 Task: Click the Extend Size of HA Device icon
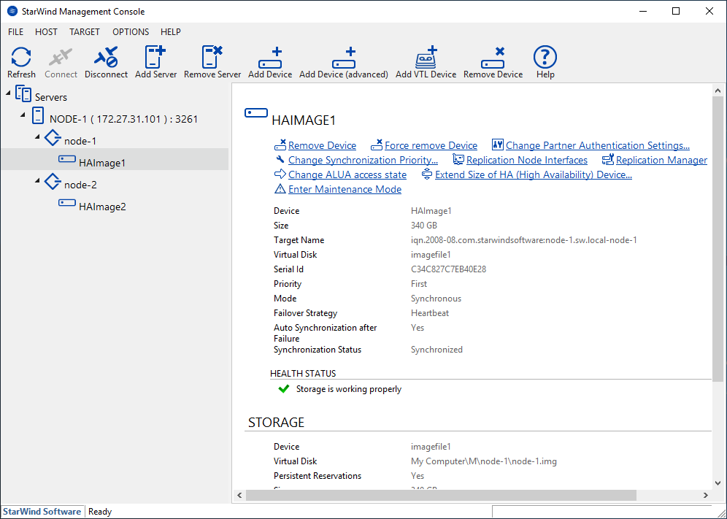426,174
